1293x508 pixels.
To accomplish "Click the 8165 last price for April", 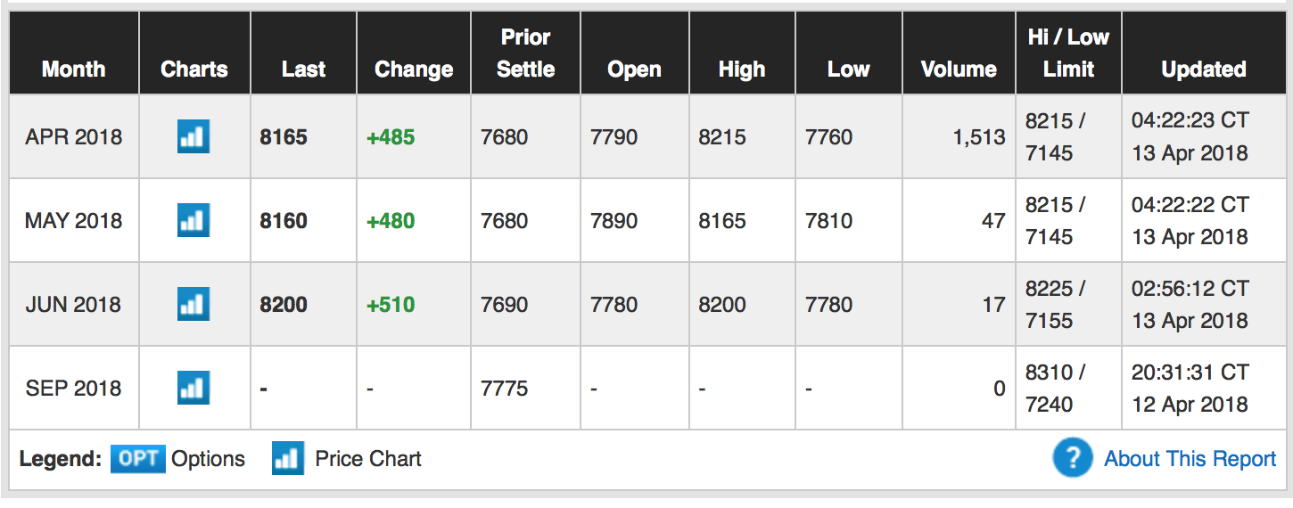I will [284, 137].
